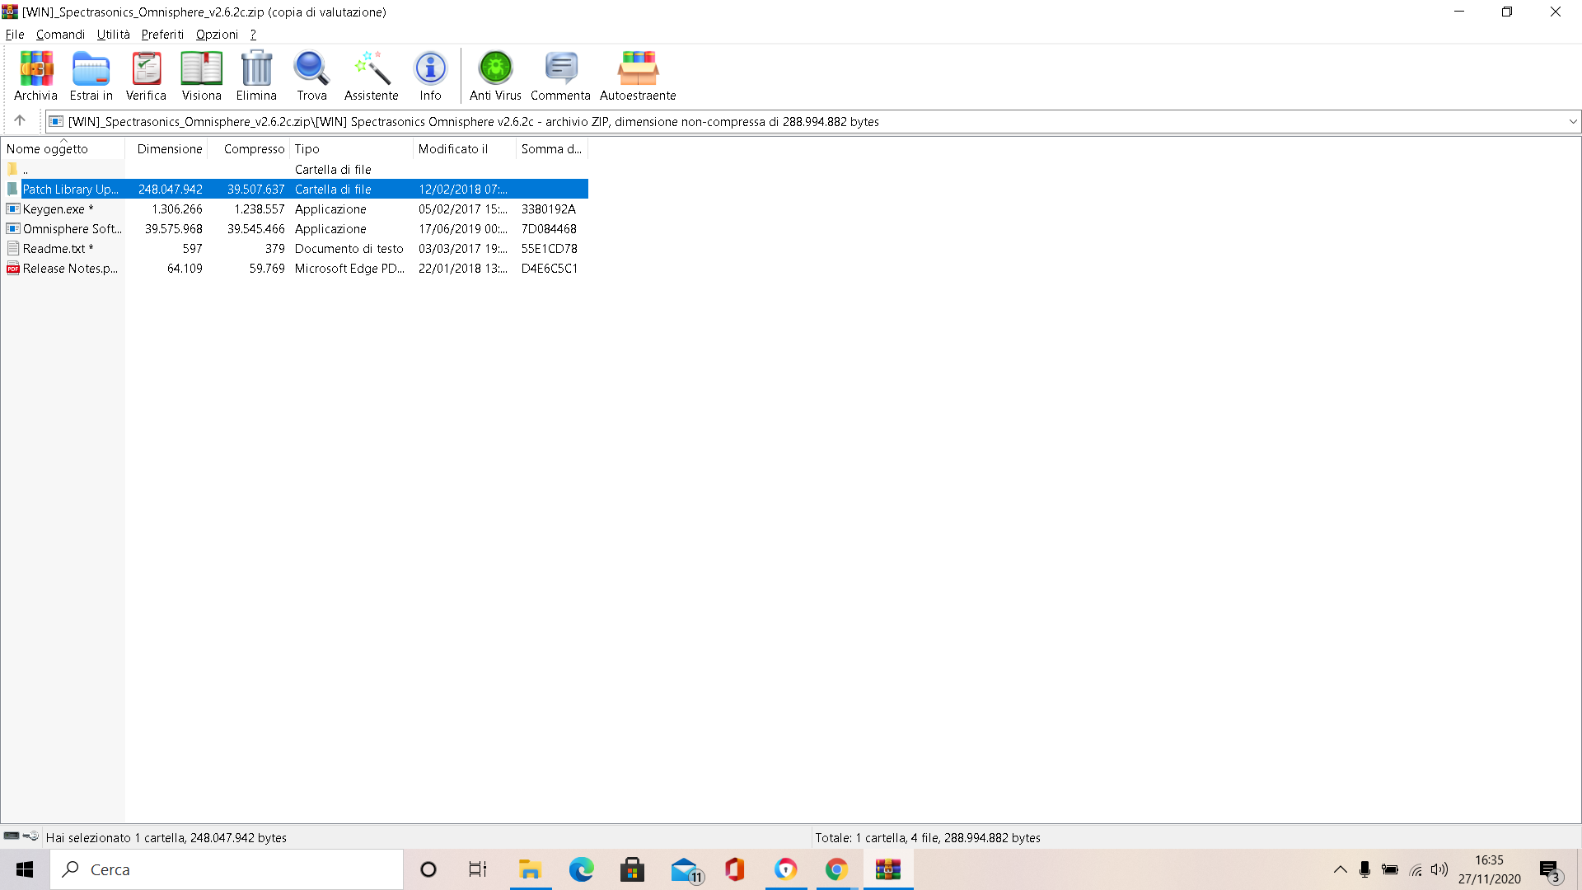Click the Cerca taskbar search box
The height and width of the screenshot is (890, 1582).
227,869
